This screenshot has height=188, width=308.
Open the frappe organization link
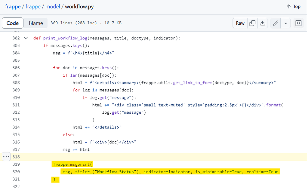(13, 6)
